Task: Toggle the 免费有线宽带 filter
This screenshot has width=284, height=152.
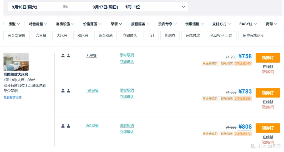Action: [x=253, y=35]
